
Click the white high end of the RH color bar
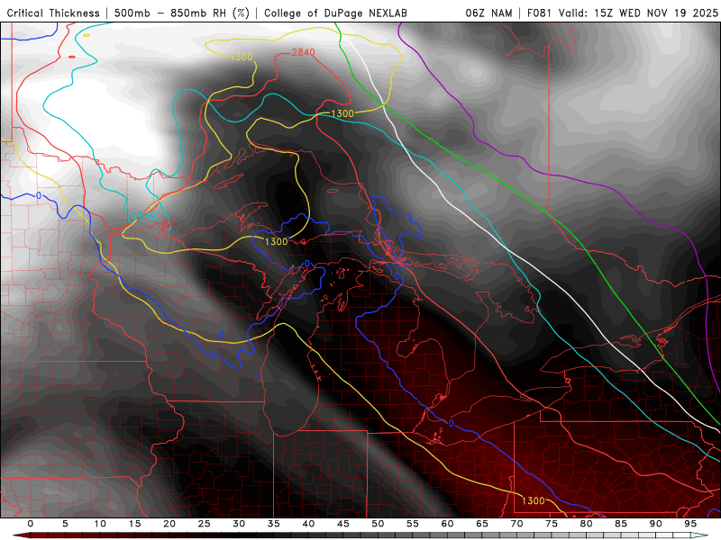pos(699,535)
